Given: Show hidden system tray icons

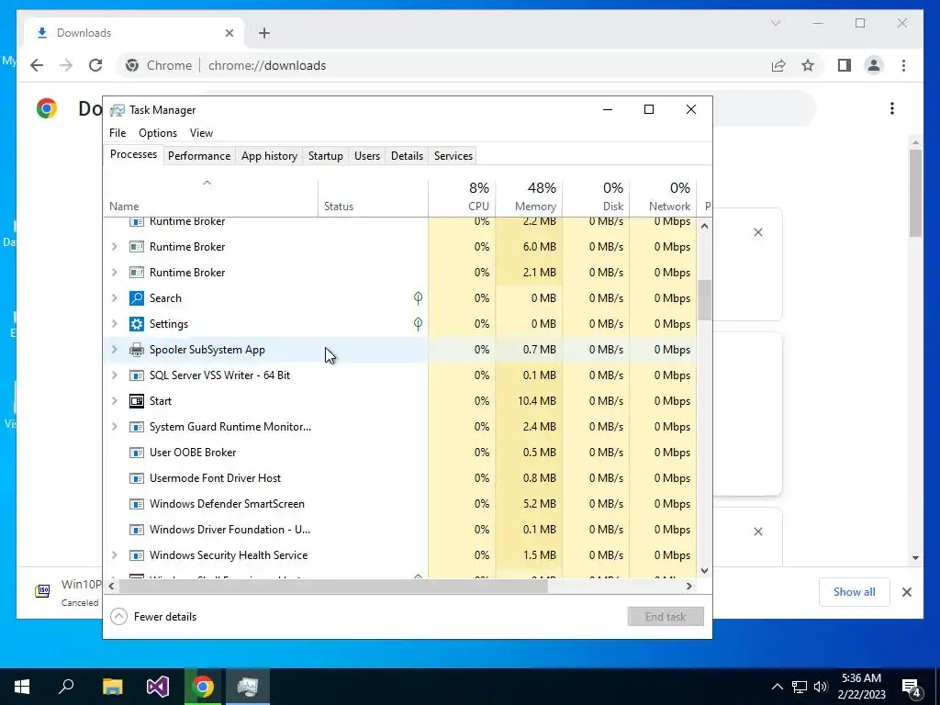Looking at the screenshot, I should tap(777, 687).
